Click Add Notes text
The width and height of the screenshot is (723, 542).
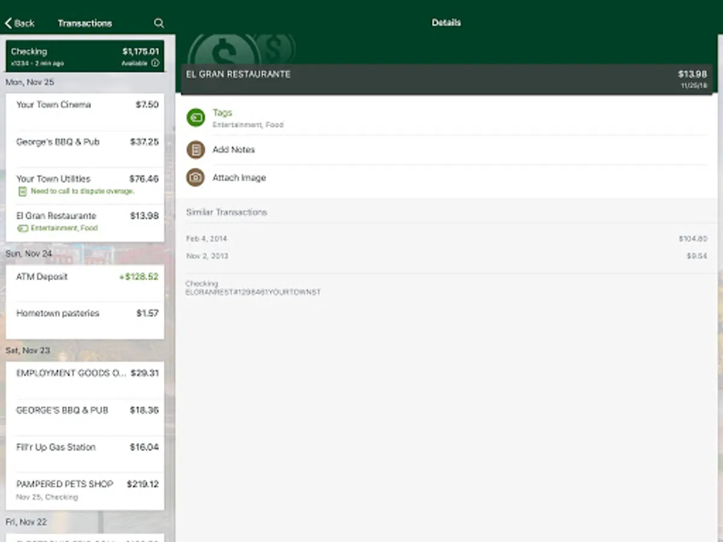pyautogui.click(x=234, y=149)
